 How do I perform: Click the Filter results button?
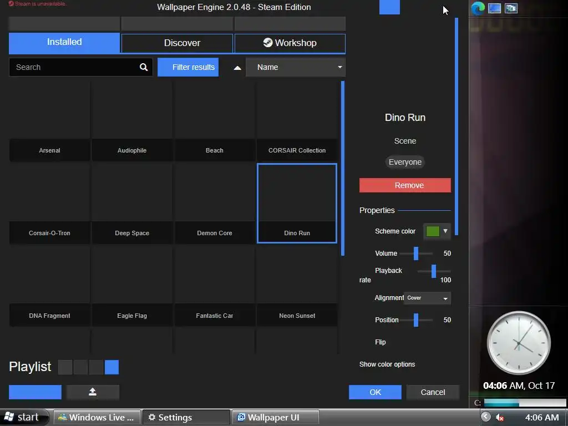pyautogui.click(x=188, y=67)
